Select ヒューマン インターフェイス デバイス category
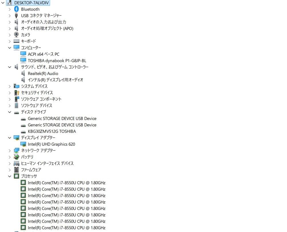 click(x=47, y=163)
